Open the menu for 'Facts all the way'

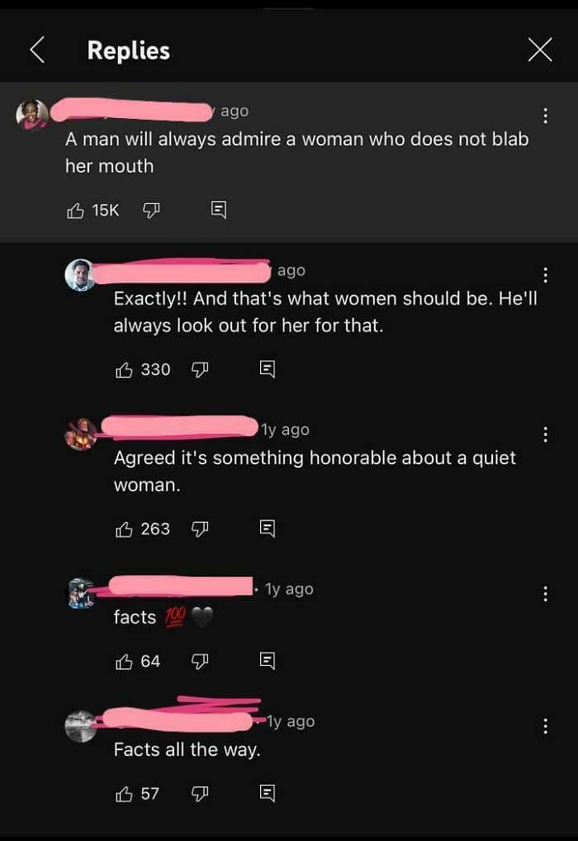(545, 726)
